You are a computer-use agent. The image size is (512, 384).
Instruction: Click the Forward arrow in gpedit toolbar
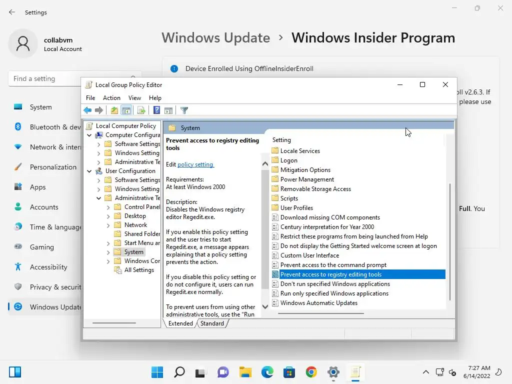click(x=99, y=110)
